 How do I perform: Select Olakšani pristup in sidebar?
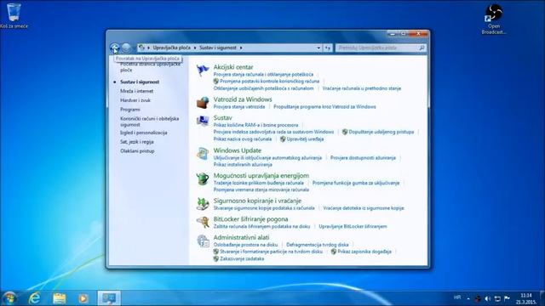[137, 151]
